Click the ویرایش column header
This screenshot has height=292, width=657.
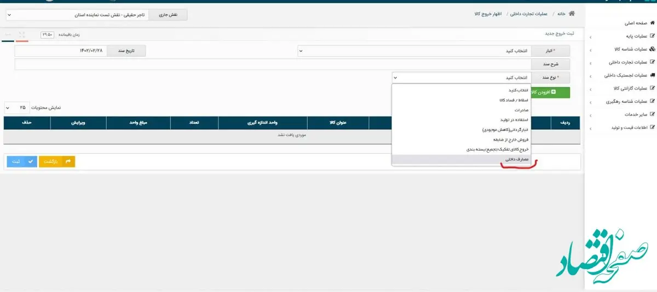pyautogui.click(x=78, y=123)
